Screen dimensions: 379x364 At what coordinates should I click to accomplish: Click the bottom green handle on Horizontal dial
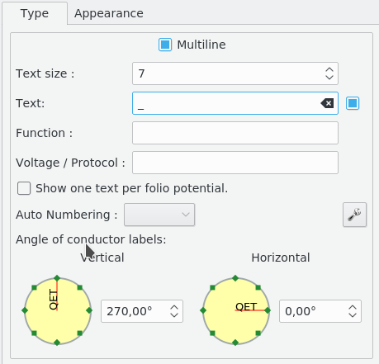(x=235, y=343)
